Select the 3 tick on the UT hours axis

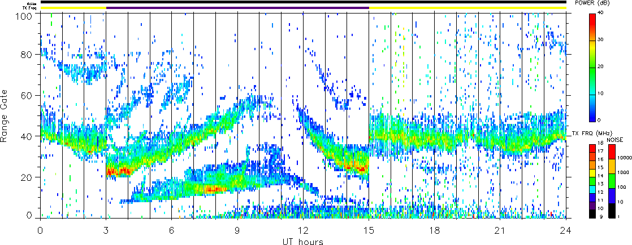coord(106,231)
